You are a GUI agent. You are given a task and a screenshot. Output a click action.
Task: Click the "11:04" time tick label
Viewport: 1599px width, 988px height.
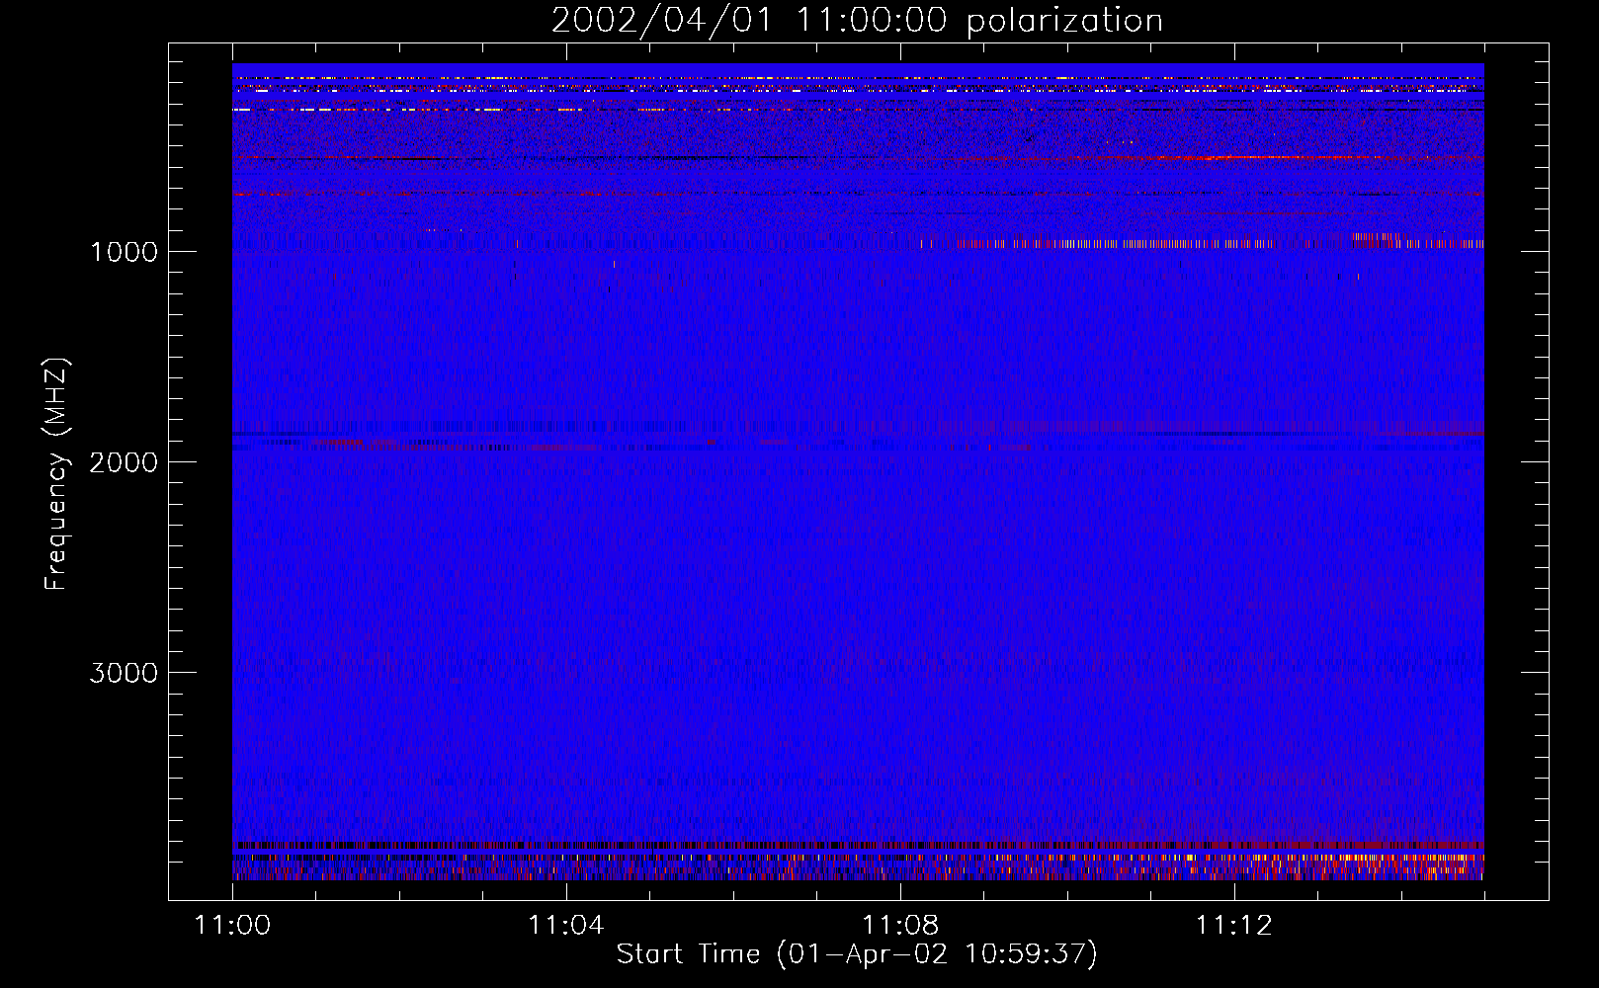coord(565,926)
